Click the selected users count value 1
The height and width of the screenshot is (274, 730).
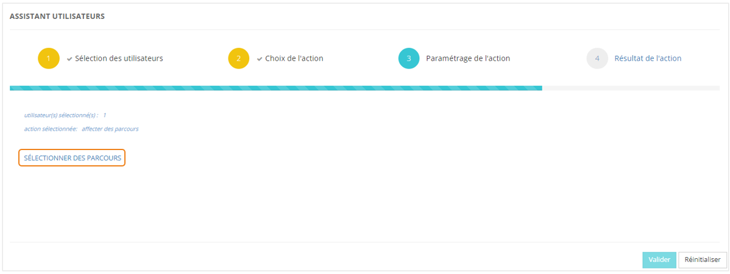[x=105, y=115]
